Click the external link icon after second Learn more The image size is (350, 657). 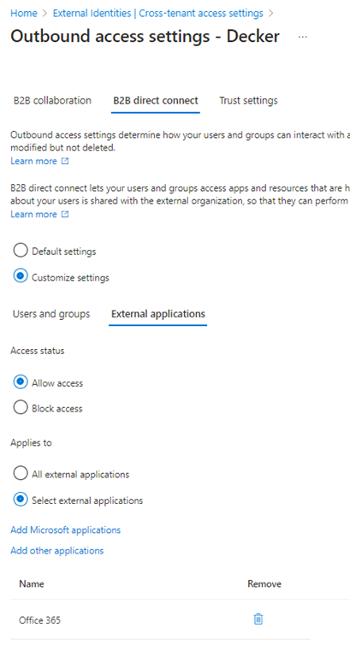tap(64, 215)
